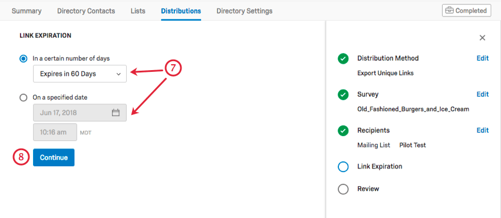Viewport: 501px width, 218px height.
Task: Edit the Recipients step
Action: point(483,130)
